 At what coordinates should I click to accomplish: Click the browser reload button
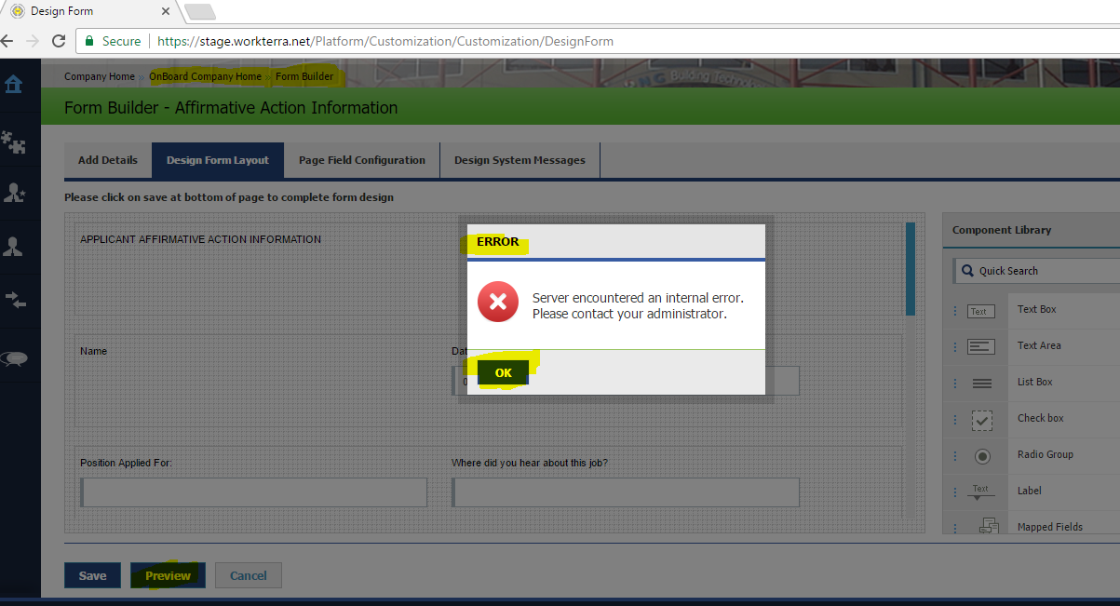point(59,41)
